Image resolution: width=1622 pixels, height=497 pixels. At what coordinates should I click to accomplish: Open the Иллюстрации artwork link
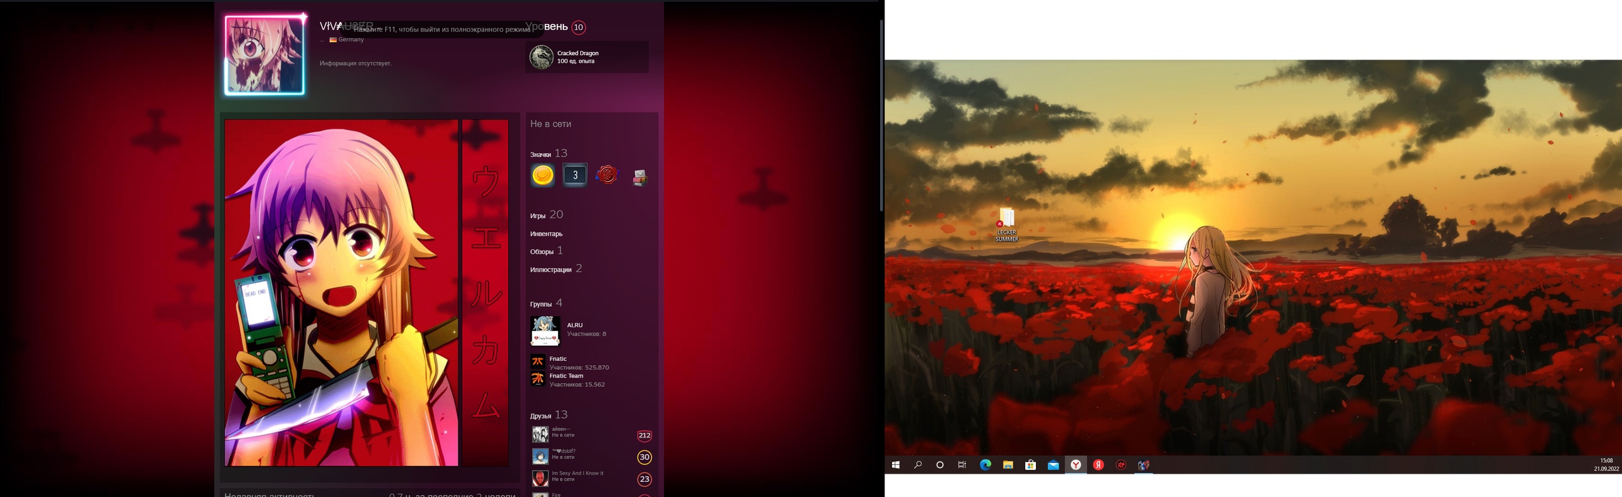[x=551, y=270]
